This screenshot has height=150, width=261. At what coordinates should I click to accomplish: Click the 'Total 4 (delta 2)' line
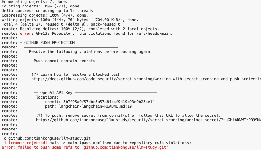click(x=61, y=24)
